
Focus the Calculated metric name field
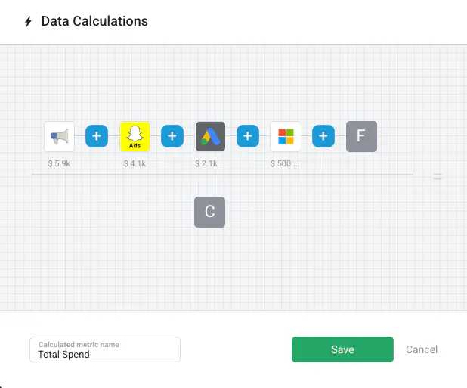(105, 353)
